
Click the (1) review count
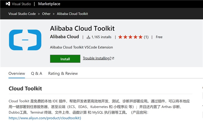click(146, 37)
